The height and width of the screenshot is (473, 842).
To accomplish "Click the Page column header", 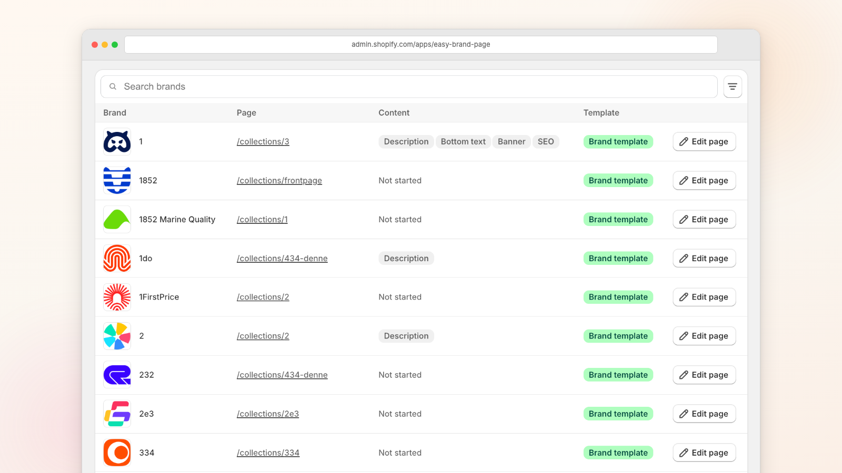I will pyautogui.click(x=246, y=113).
